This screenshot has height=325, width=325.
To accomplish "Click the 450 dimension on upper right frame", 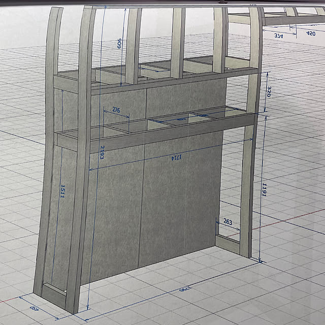I will tap(311, 33).
